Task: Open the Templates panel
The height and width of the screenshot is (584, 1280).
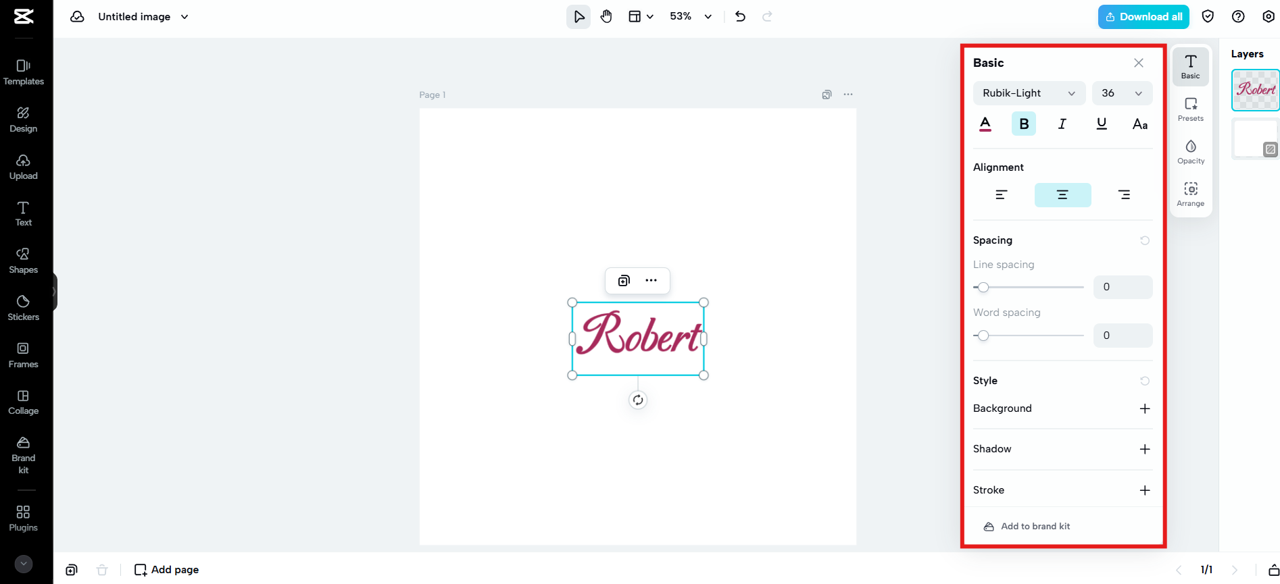Action: (24, 73)
